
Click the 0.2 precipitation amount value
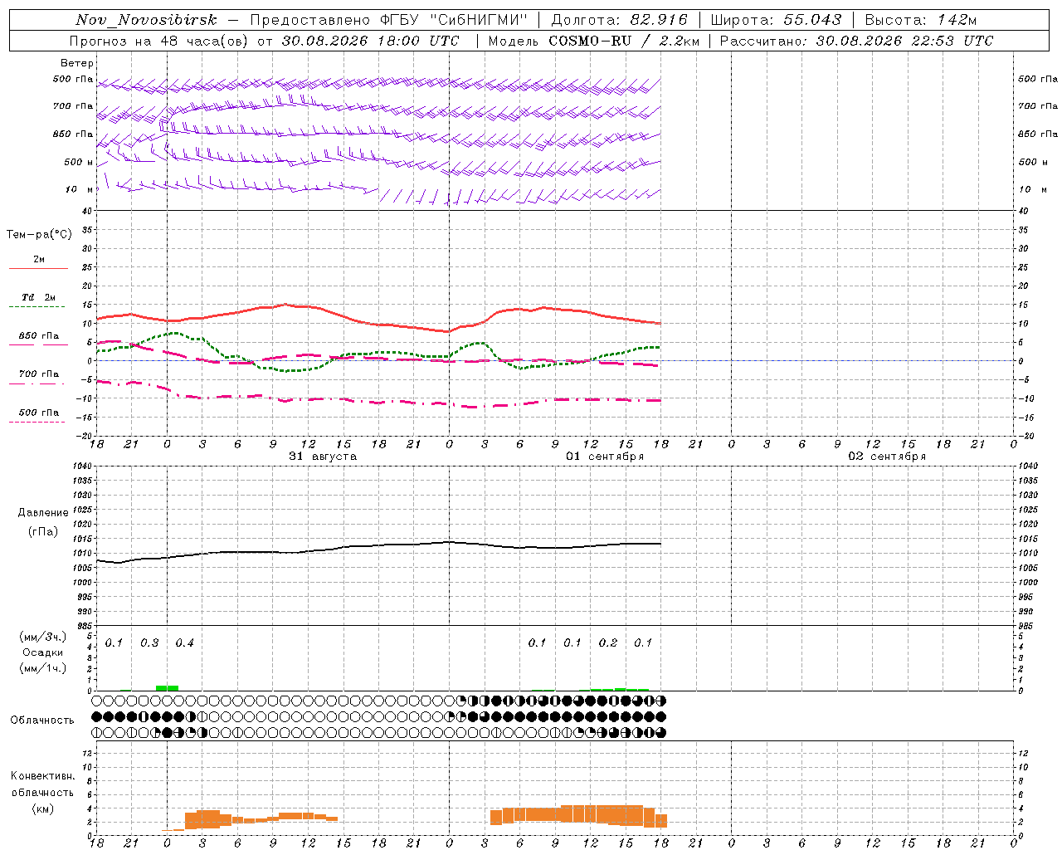coord(608,642)
